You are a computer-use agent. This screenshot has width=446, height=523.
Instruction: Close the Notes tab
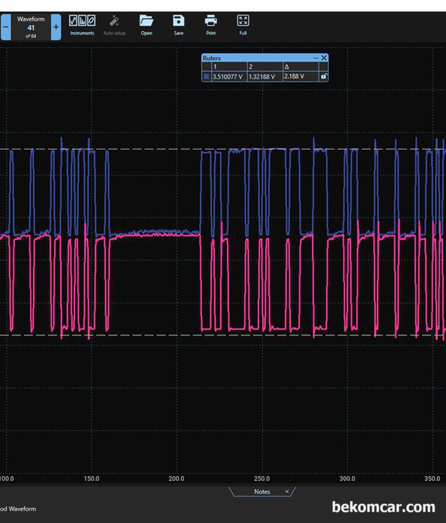287,492
